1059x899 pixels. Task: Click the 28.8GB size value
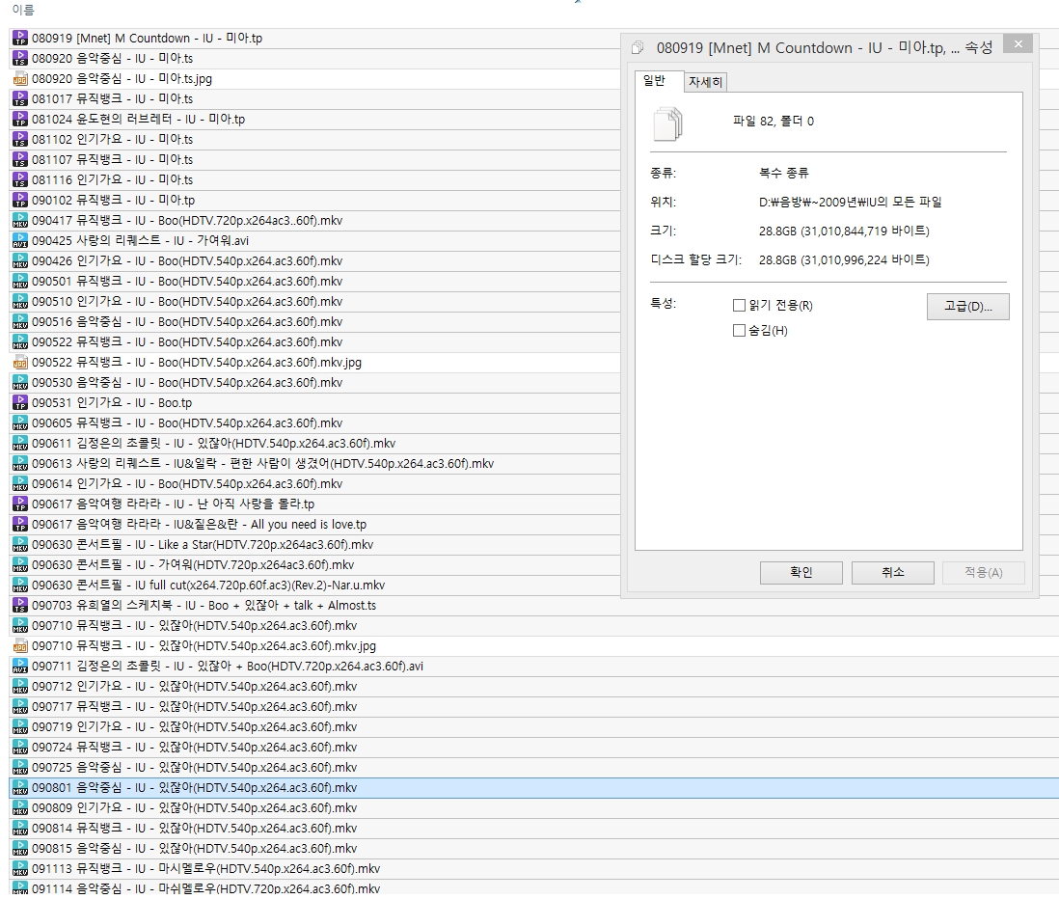(x=844, y=231)
